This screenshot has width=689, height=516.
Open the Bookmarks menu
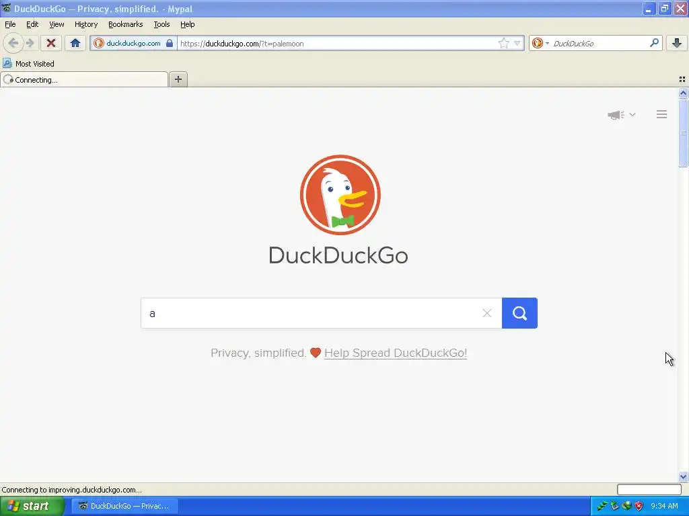126,24
